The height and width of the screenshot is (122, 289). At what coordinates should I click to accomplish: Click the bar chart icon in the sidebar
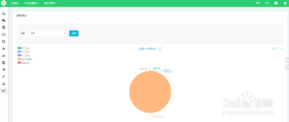coord(3,56)
